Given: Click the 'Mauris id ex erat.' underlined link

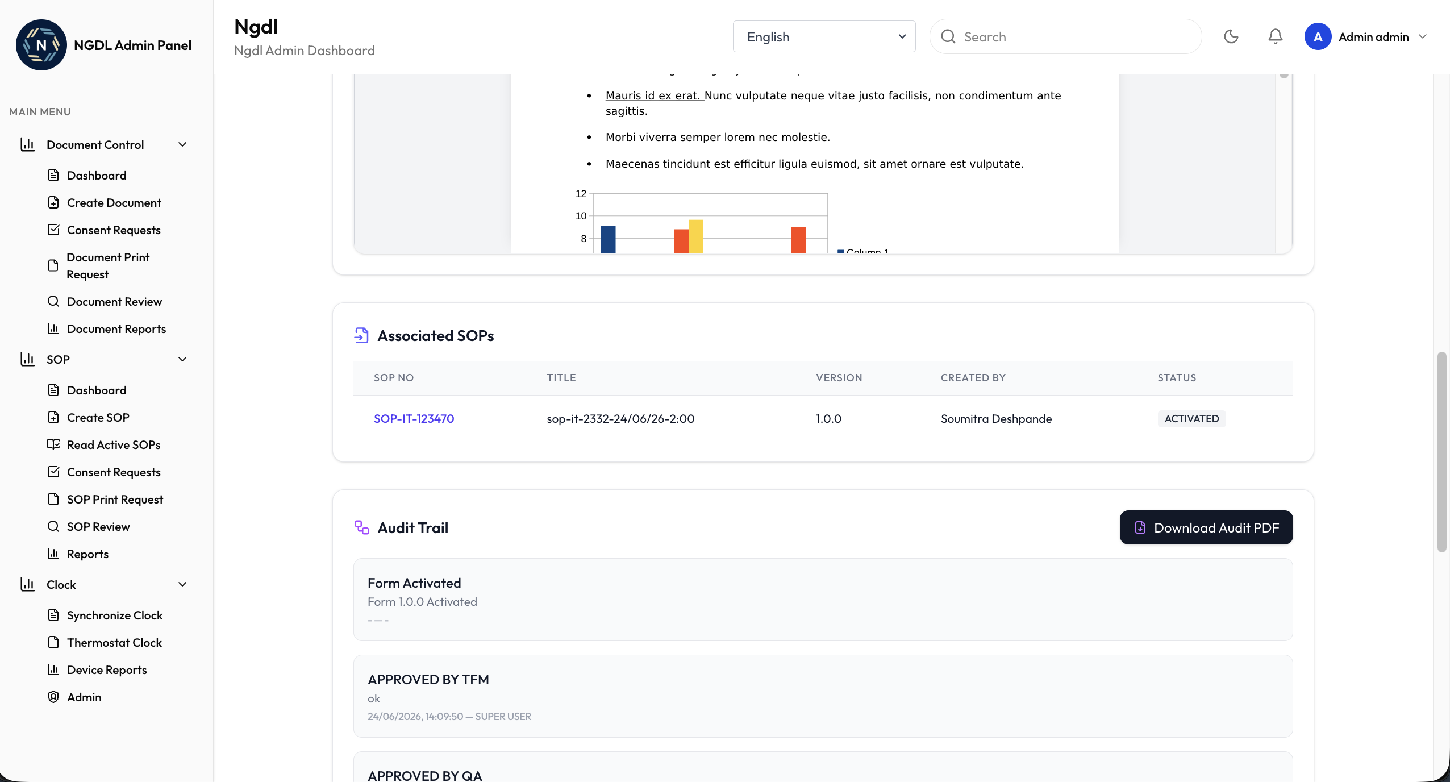Looking at the screenshot, I should [655, 95].
